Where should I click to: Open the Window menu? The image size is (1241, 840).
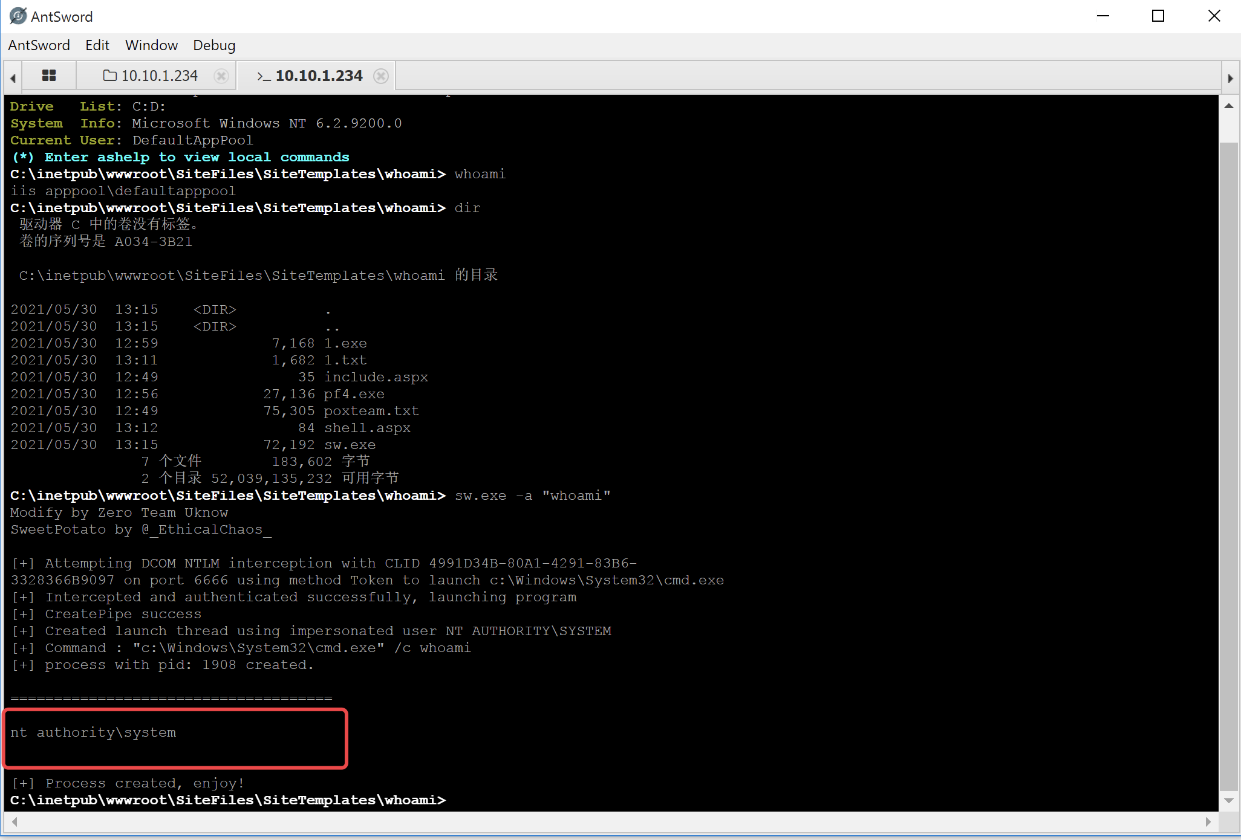pos(151,45)
